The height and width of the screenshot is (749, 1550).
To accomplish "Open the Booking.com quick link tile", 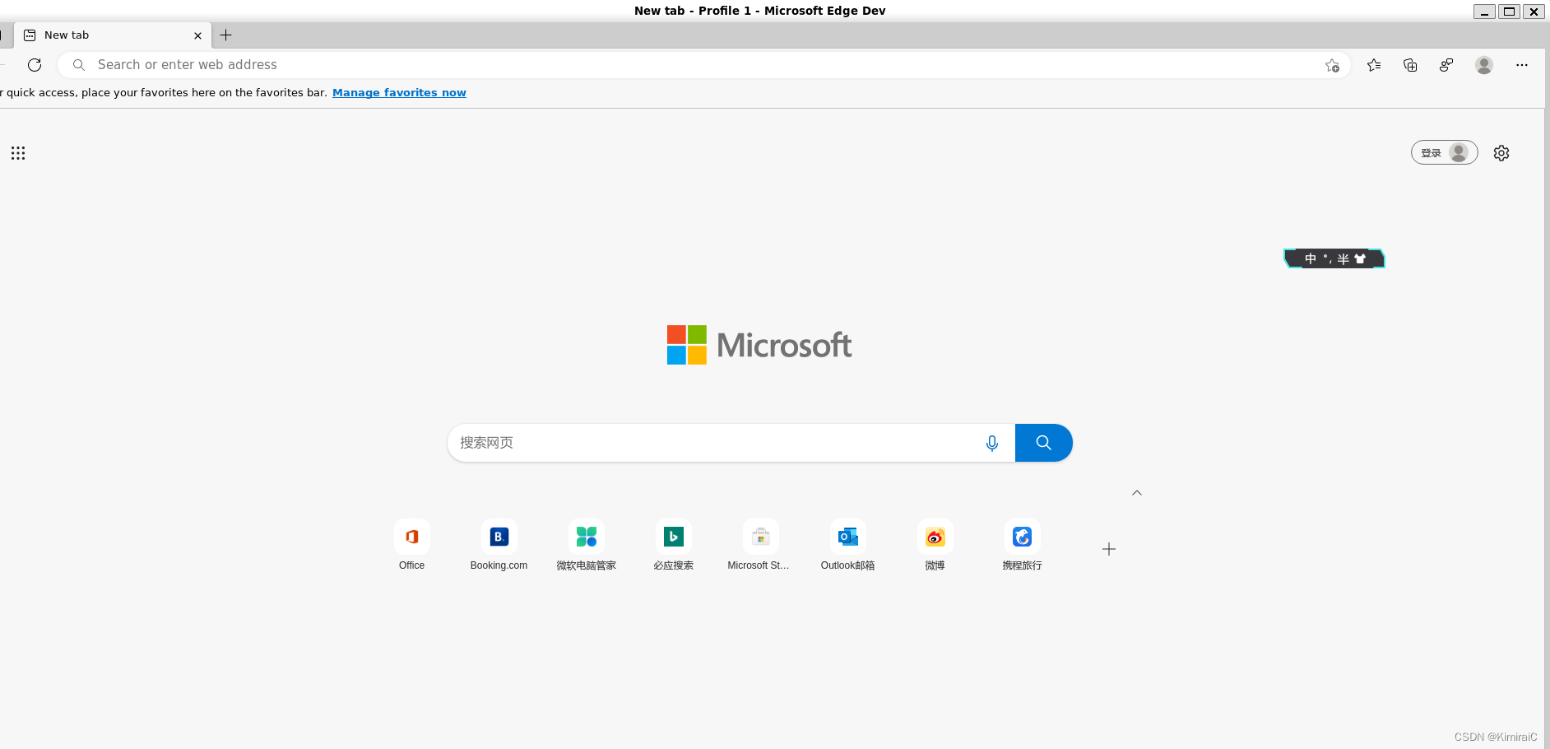I will [x=499, y=546].
